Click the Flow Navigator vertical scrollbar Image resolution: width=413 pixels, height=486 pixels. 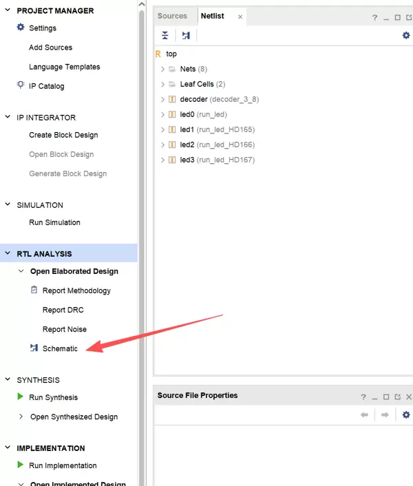click(x=141, y=207)
